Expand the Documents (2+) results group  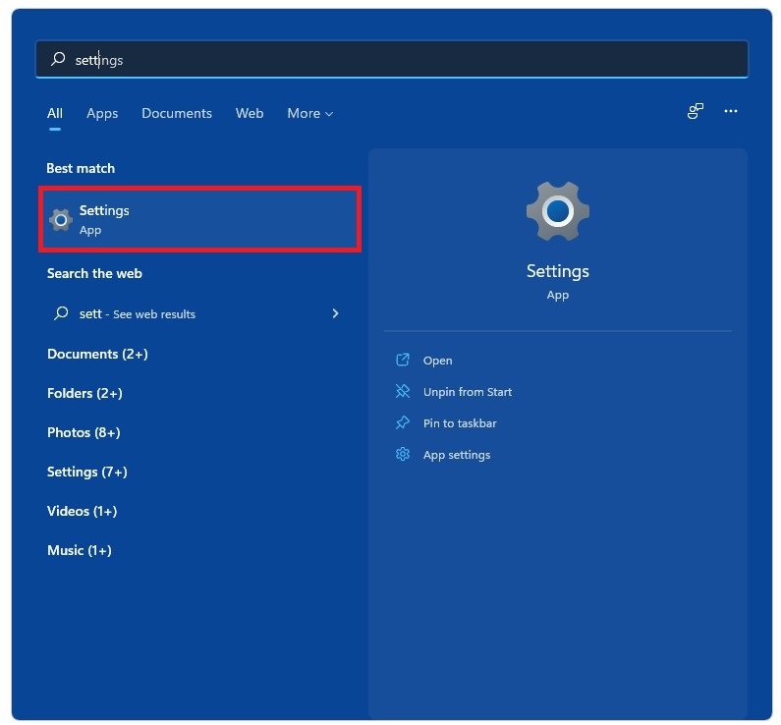point(97,354)
